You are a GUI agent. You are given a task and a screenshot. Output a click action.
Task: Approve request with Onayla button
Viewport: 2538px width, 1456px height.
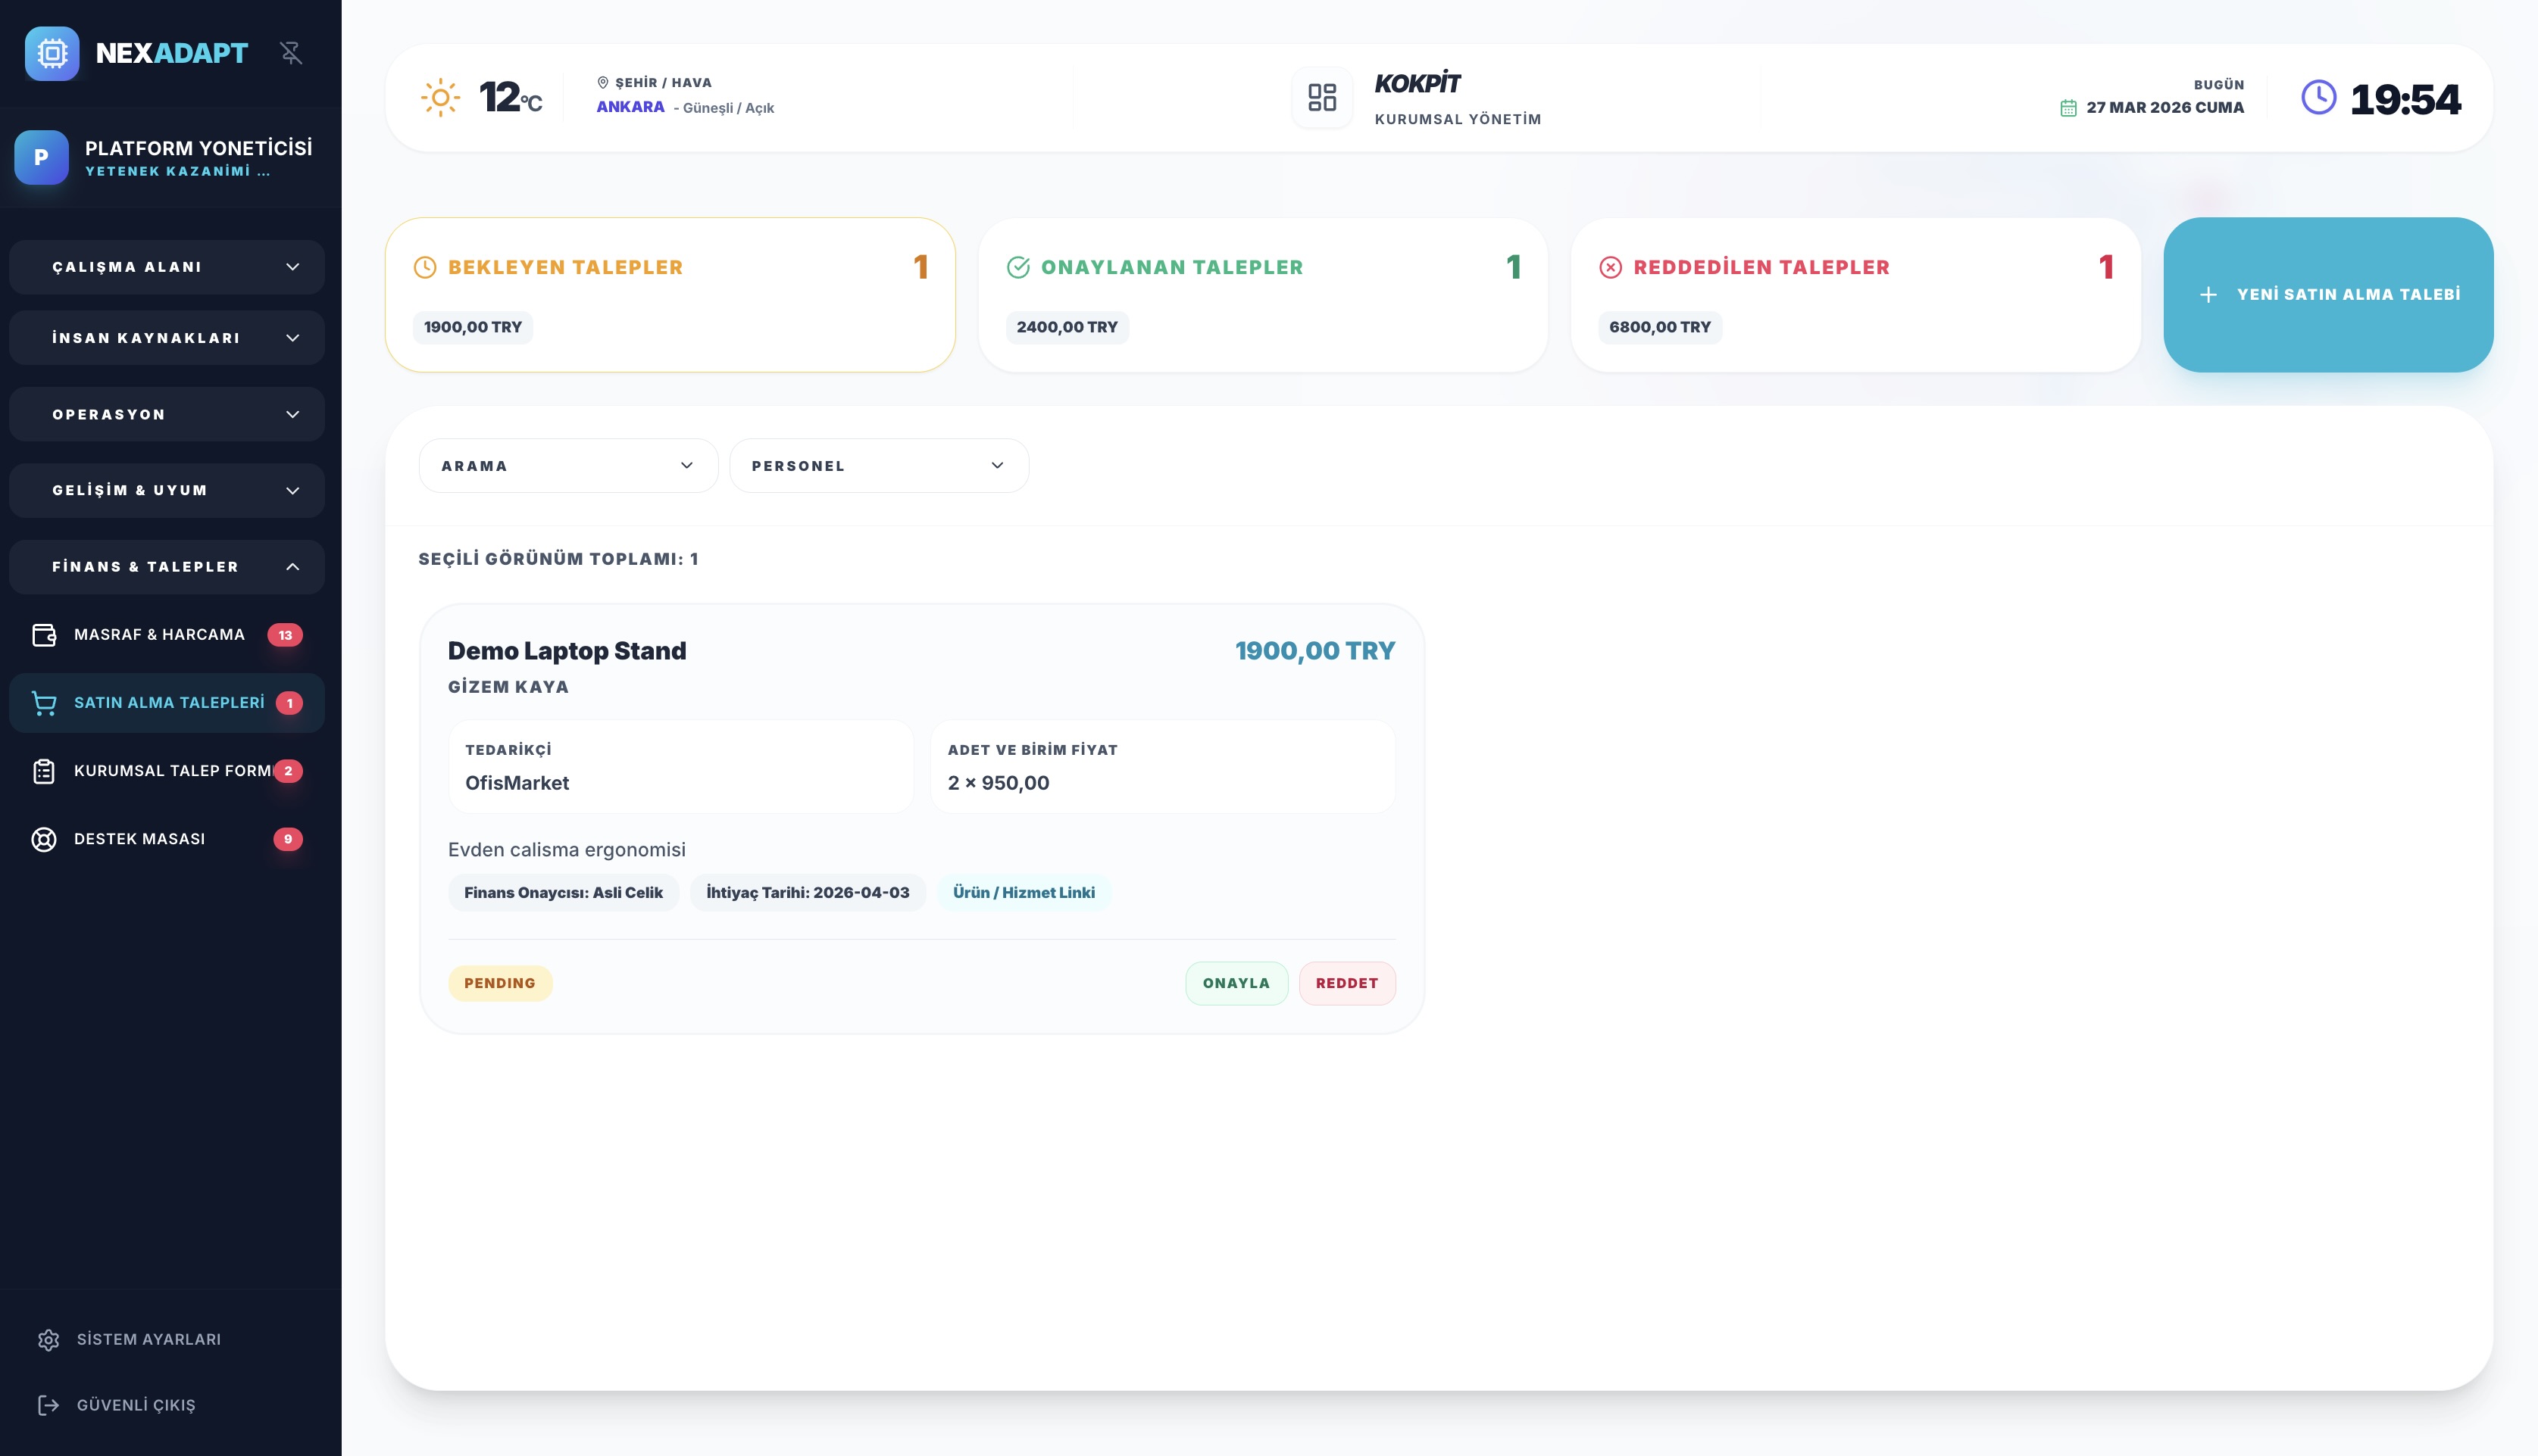(x=1236, y=983)
